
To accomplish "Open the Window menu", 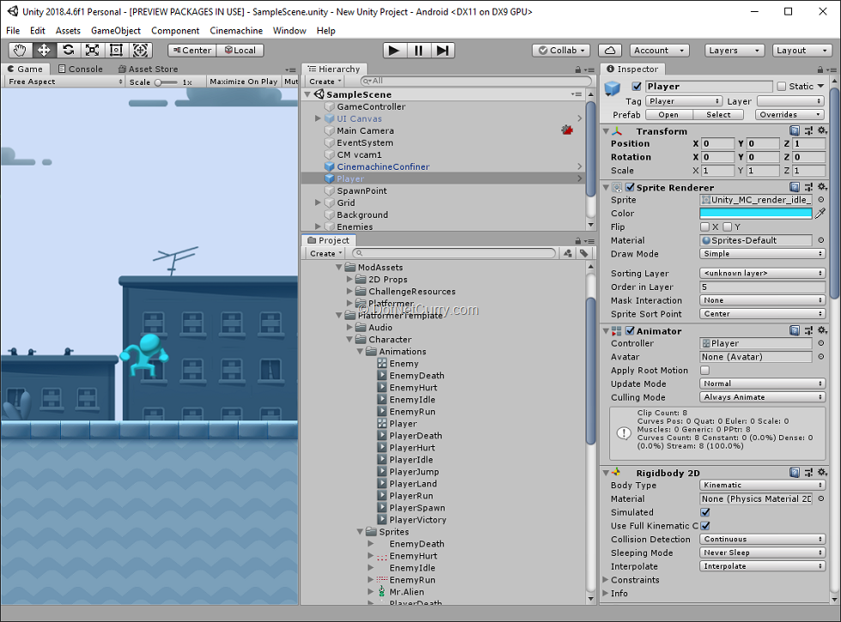I will [290, 31].
